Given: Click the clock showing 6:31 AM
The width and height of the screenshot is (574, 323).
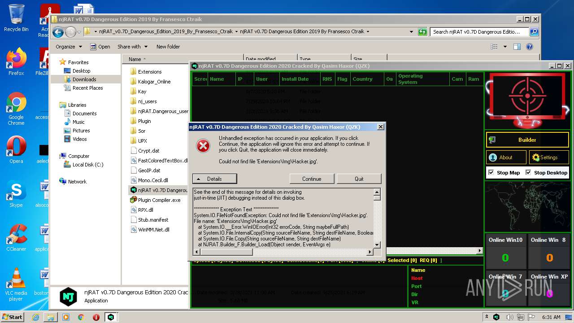Looking at the screenshot, I should point(551,317).
